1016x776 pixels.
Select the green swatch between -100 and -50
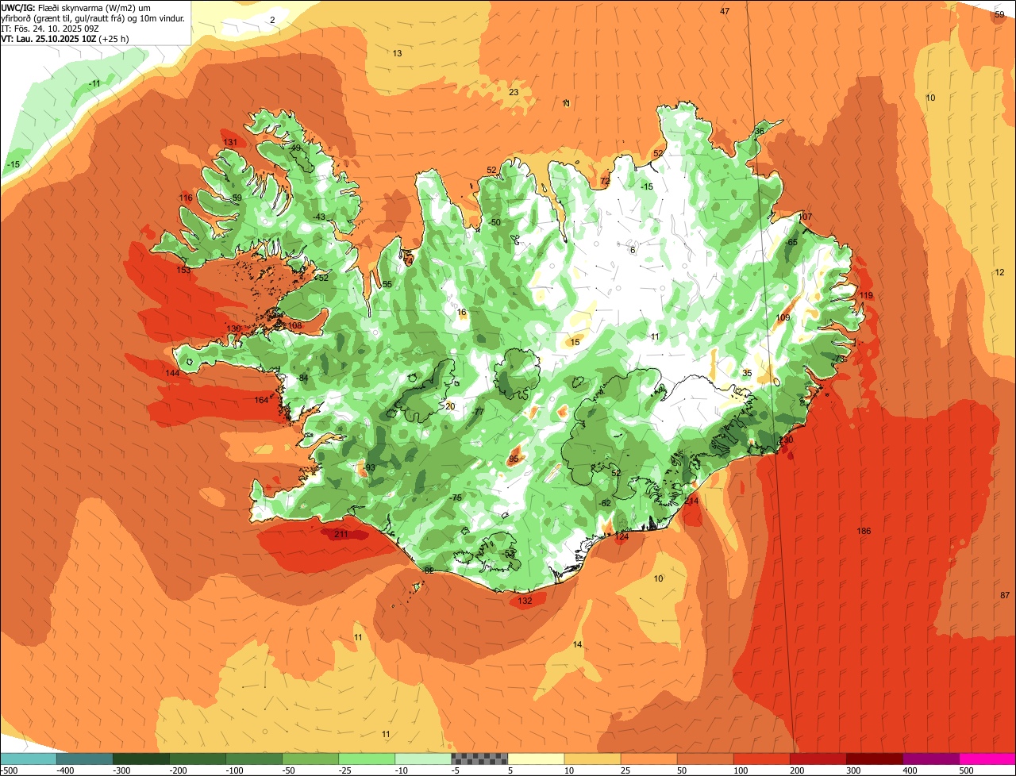point(253,759)
